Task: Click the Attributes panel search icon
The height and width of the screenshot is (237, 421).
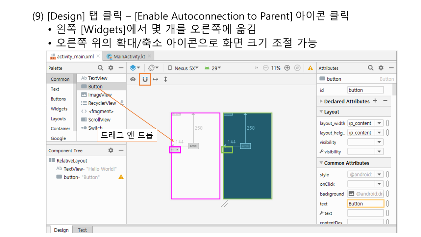Action: (x=371, y=68)
